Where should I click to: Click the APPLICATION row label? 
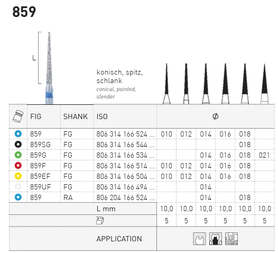119,239
